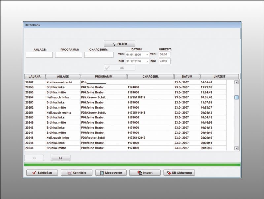The height and width of the screenshot is (199, 264).
Task: Click the UHRZEIT bis 23:59 field
Action: pos(165,61)
